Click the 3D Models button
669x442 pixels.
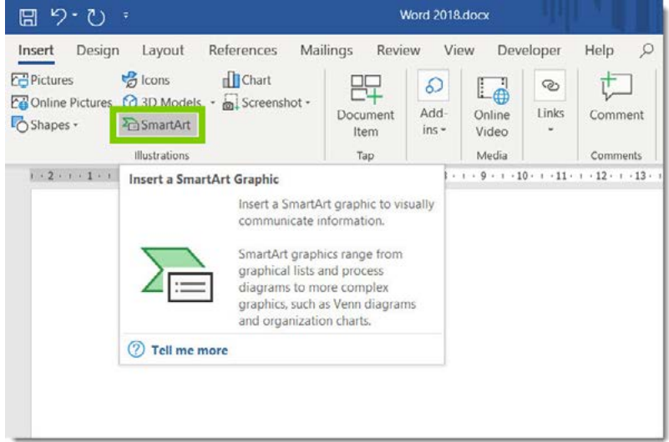162,103
